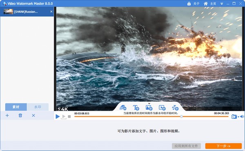The width and height of the screenshot is (245, 151).
Task: Click the current time 00:03:08.815
Action: [x=82, y=113]
